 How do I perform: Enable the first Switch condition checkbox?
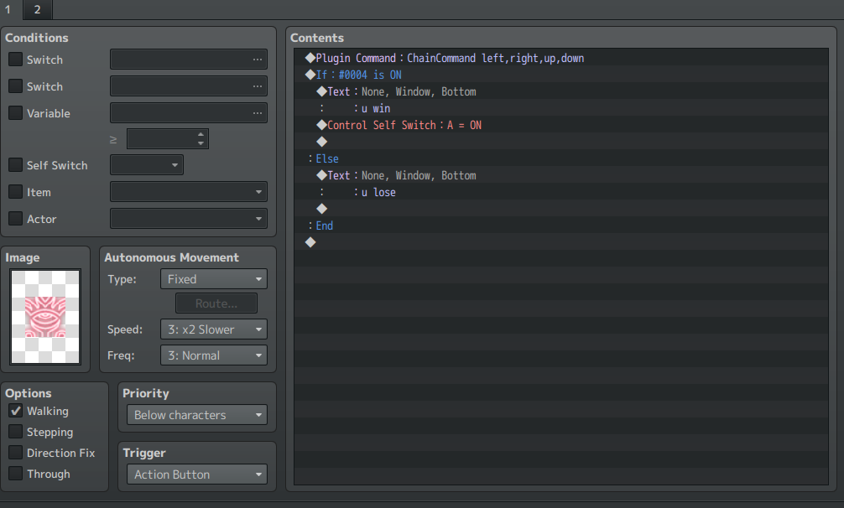tap(16, 60)
